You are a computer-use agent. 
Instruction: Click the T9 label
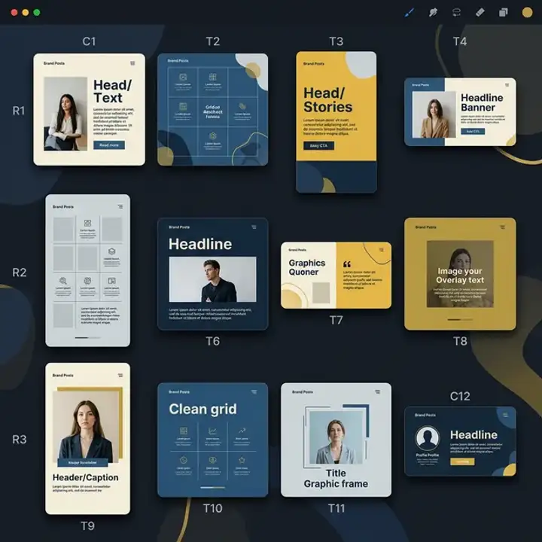pyautogui.click(x=88, y=526)
